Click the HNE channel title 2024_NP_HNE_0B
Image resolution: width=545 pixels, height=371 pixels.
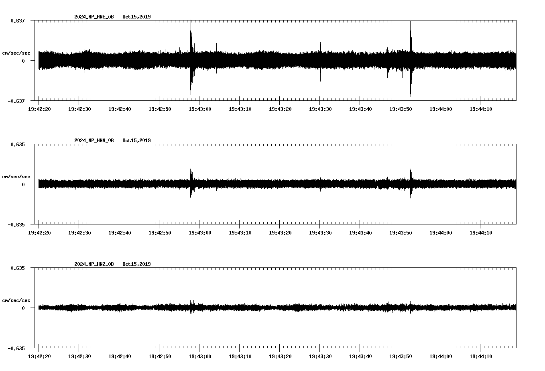[94, 17]
